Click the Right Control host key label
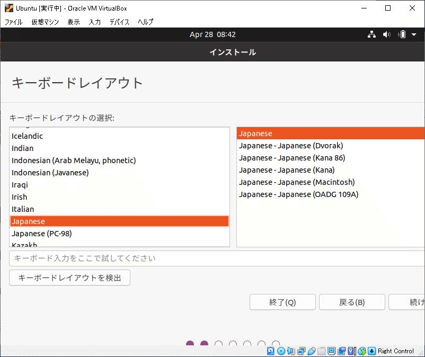 coord(396,351)
